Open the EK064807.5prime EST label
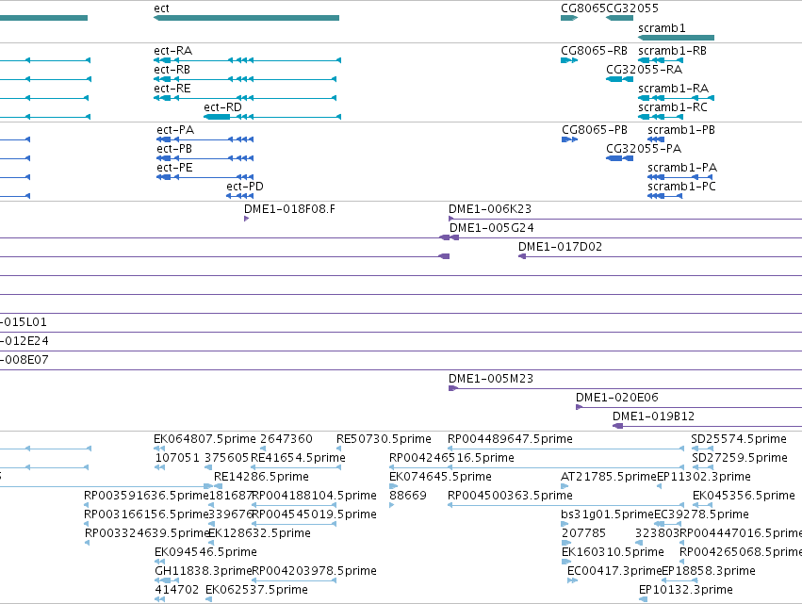This screenshot has width=802, height=604. (x=205, y=439)
